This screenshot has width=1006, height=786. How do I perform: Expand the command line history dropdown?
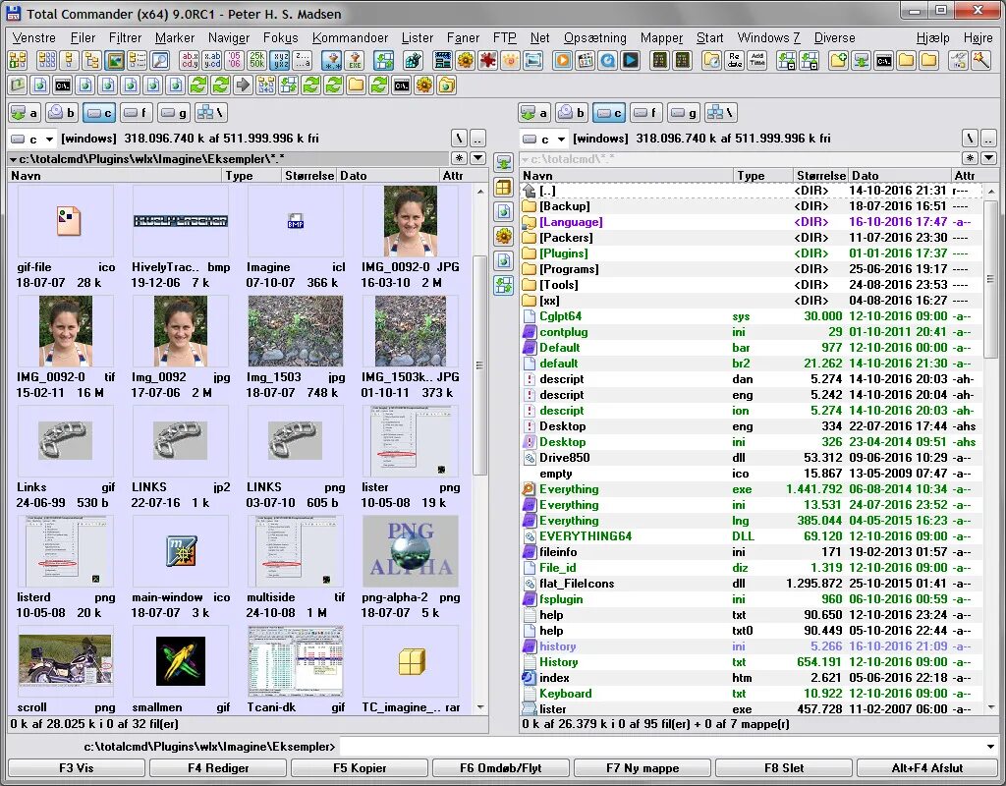[x=991, y=747]
